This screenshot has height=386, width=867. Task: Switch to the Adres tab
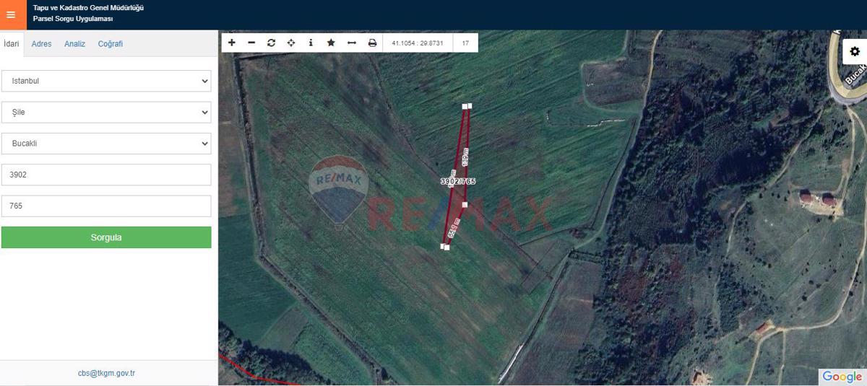click(41, 44)
